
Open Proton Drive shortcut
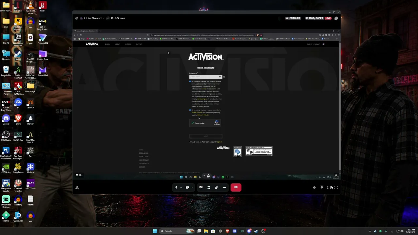coord(42,55)
